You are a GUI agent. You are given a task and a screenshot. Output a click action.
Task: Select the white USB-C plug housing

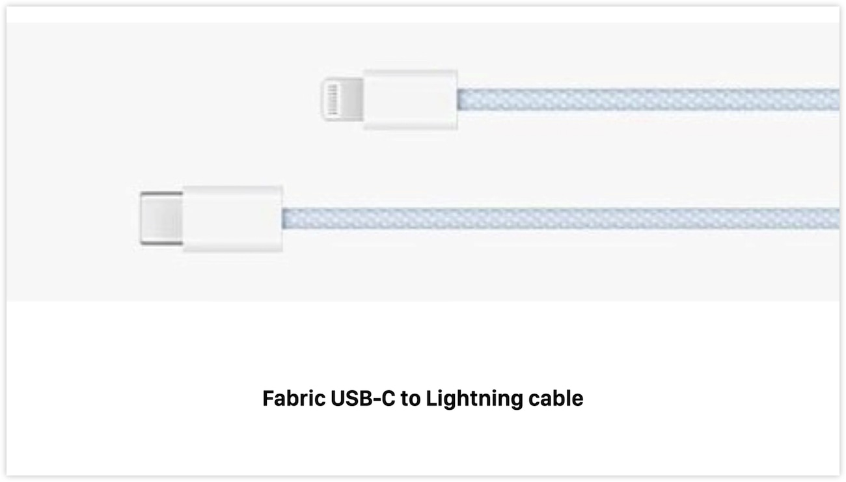[232, 218]
